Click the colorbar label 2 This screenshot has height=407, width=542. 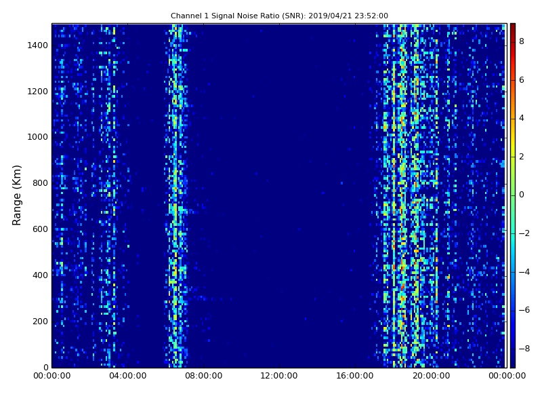click(522, 157)
